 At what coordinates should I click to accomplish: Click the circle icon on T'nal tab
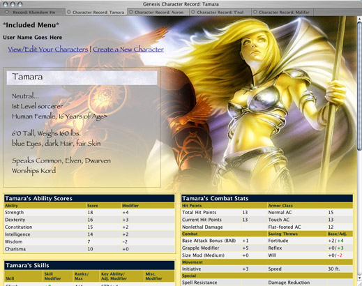click(x=193, y=12)
